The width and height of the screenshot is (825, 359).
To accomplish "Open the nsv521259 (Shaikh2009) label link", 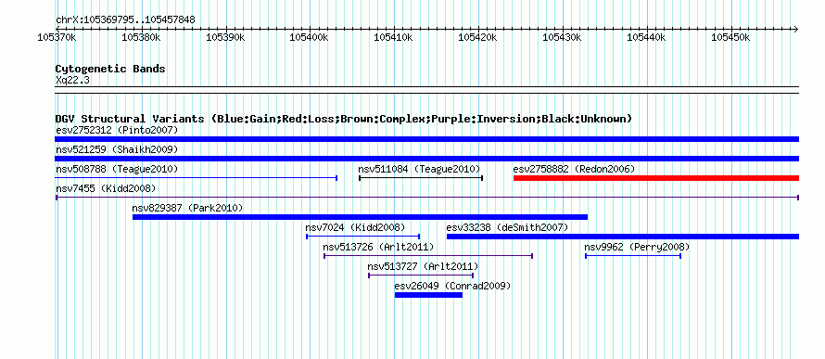I will click(117, 149).
